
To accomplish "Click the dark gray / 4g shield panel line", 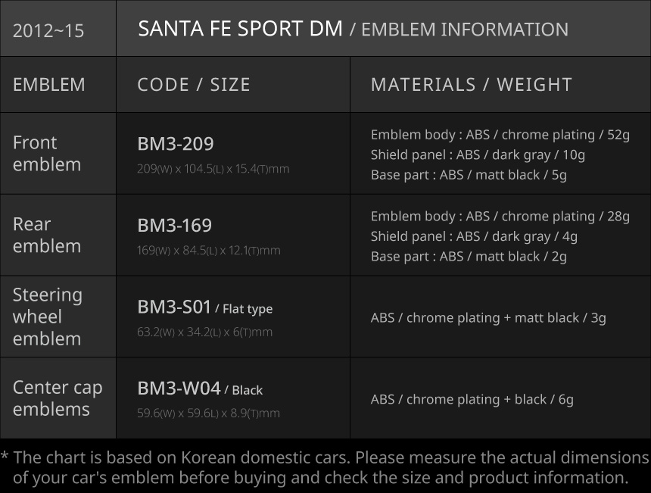I will [x=474, y=236].
